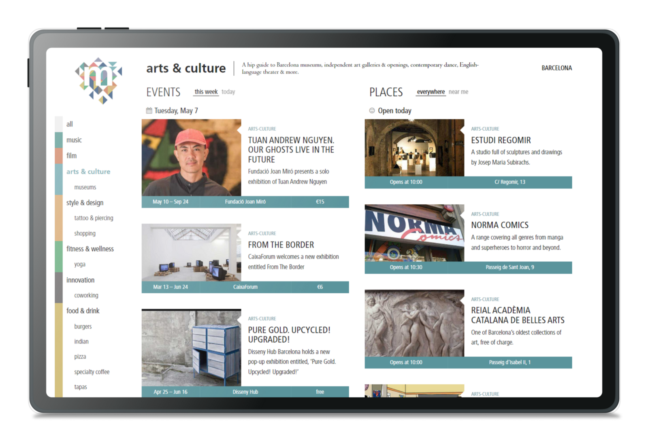The height and width of the screenshot is (445, 648).
Task: Select arts & culture in the sidebar
Action: 88,172
